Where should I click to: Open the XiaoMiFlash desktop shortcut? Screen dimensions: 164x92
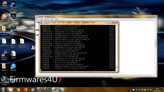(x=4, y=17)
